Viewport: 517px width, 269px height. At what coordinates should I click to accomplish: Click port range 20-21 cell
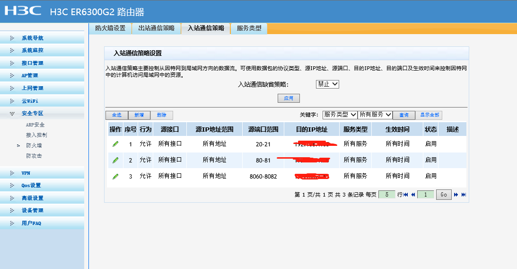[263, 144]
